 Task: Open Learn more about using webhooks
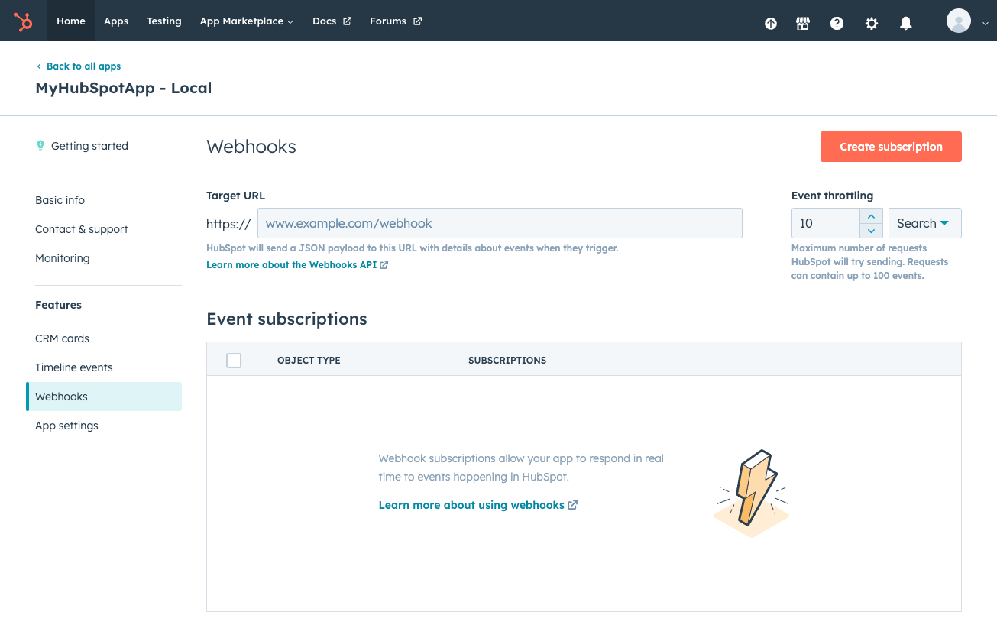(x=471, y=505)
